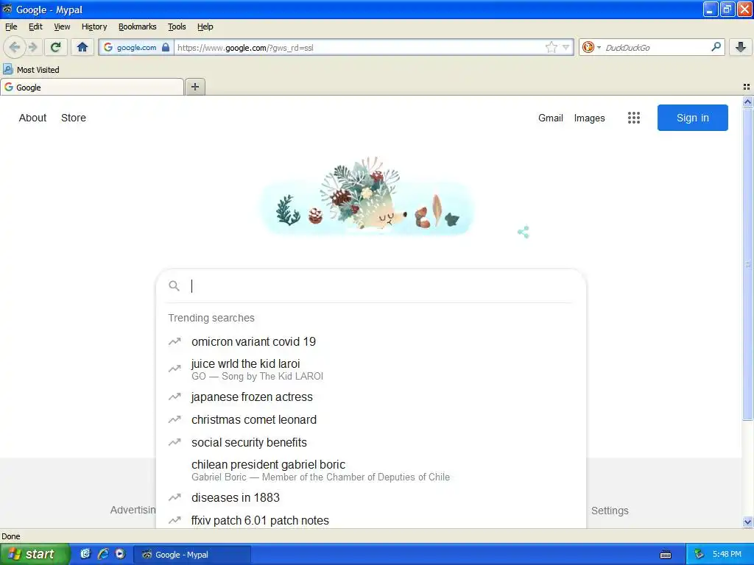This screenshot has height=565, width=754.
Task: Click the first quick launch icon next to Start
Action: click(x=85, y=554)
